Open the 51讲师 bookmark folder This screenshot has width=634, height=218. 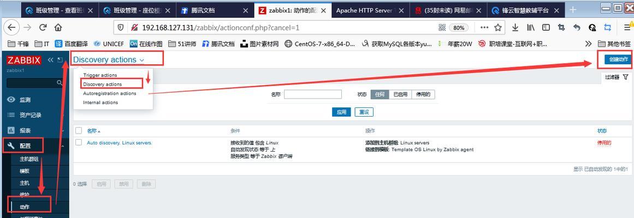(x=181, y=44)
